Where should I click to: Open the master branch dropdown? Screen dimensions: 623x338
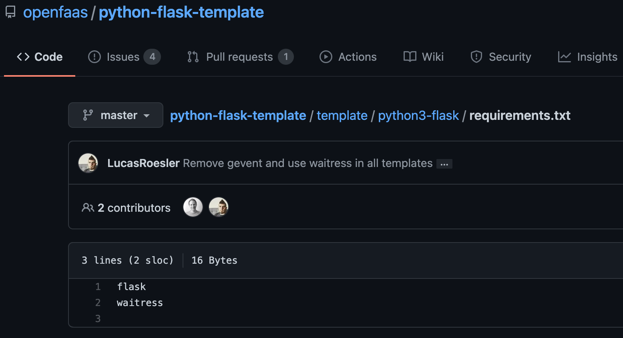click(x=115, y=115)
